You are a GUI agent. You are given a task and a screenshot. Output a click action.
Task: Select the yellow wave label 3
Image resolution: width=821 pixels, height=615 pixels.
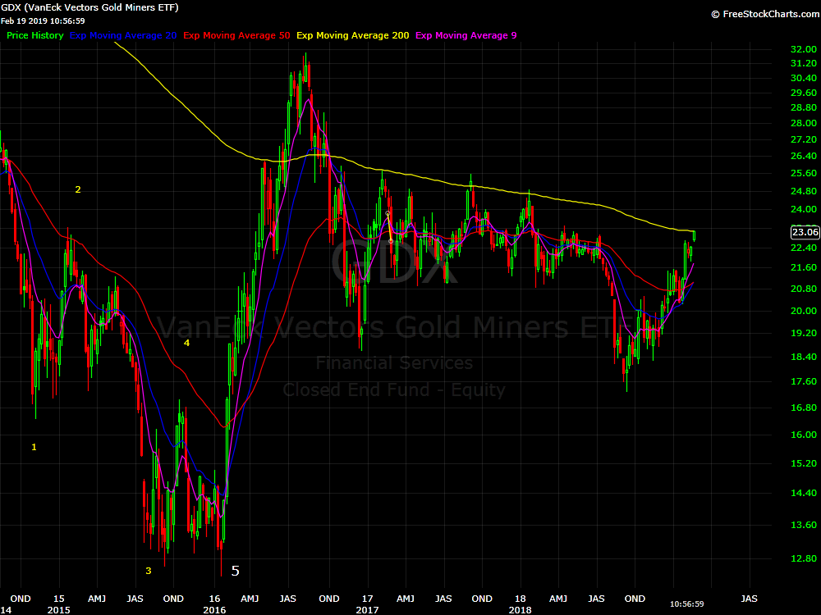tap(149, 571)
